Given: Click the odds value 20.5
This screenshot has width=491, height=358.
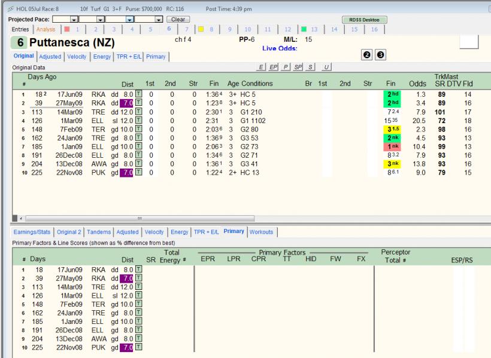Looking at the screenshot, I should tap(419, 121).
